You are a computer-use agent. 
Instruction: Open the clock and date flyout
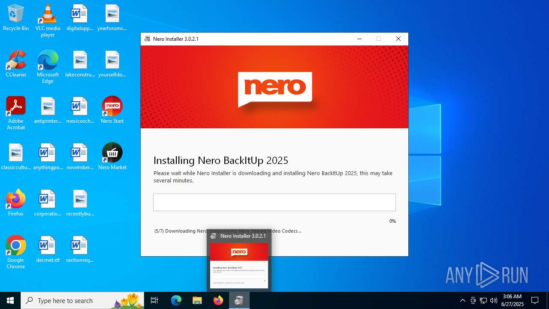click(513, 300)
